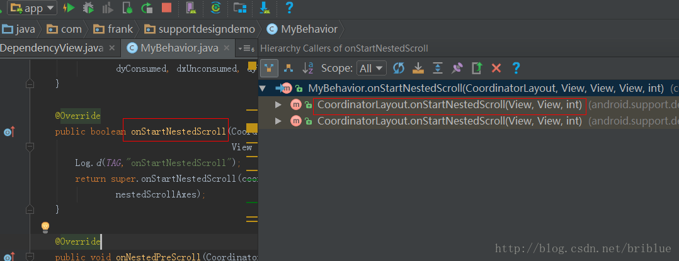The image size is (679, 261).
Task: Open Help in the hierarchy toolbar
Action: click(515, 68)
